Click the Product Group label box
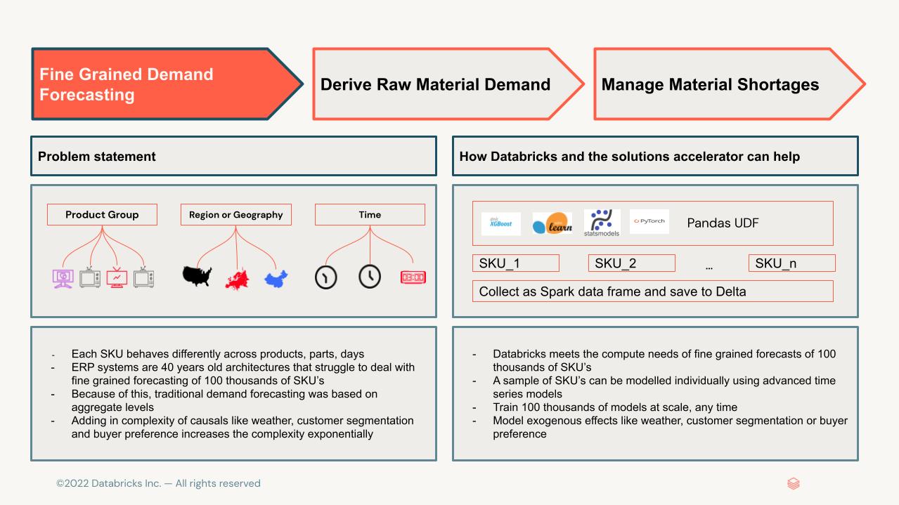899x505 pixels. pyautogui.click(x=102, y=215)
